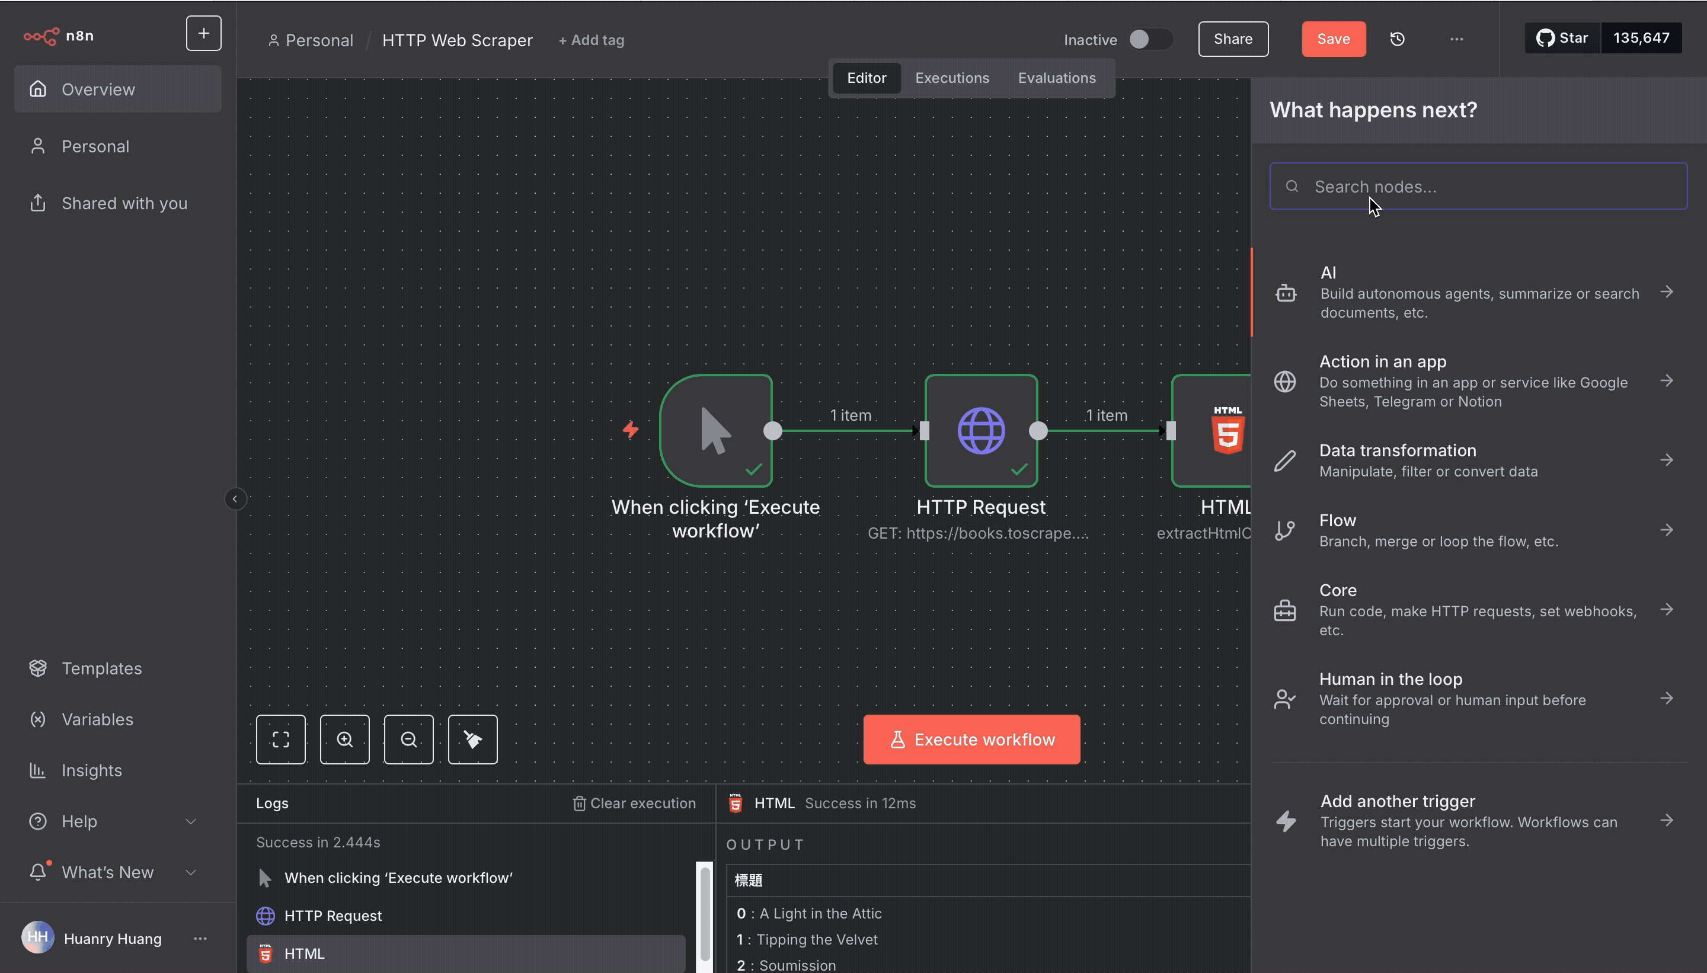Click the GitHub Star button
Screen dimensions: 1707x973
coord(1562,38)
